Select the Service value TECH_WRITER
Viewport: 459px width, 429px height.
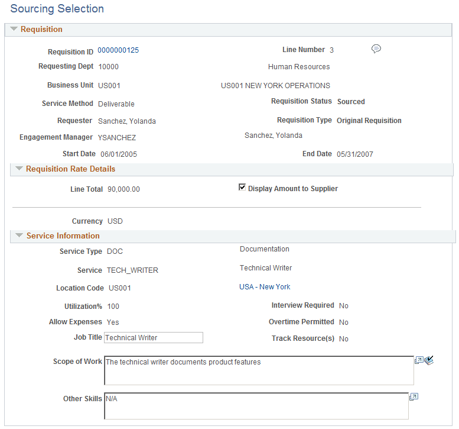(x=132, y=270)
